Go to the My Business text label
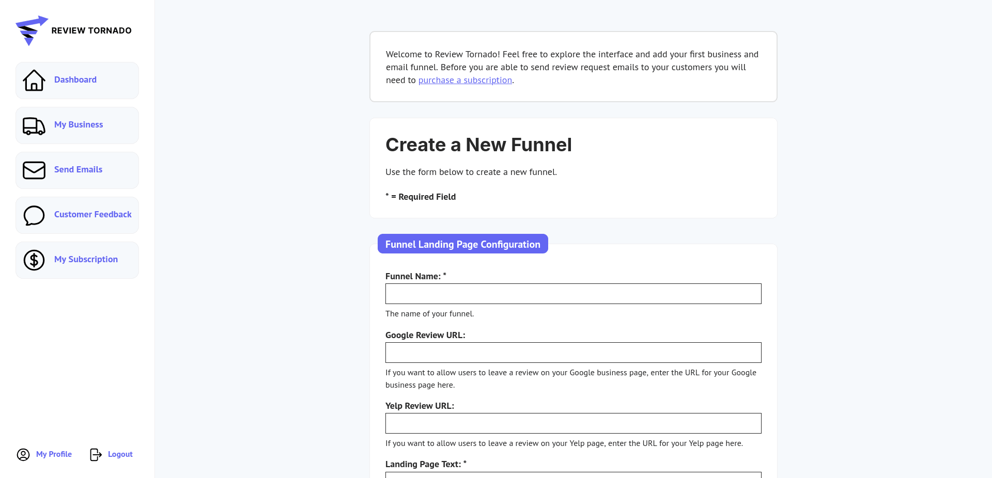The width and height of the screenshot is (992, 478). 79,124
